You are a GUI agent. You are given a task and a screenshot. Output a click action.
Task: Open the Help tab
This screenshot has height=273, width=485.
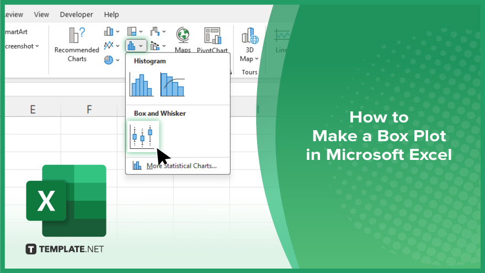111,14
